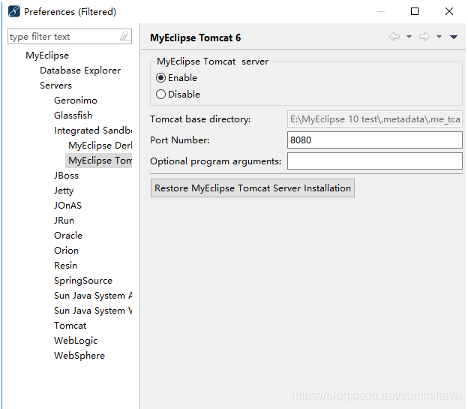Clear filter text with eraser icon
468x409 pixels.
(124, 37)
